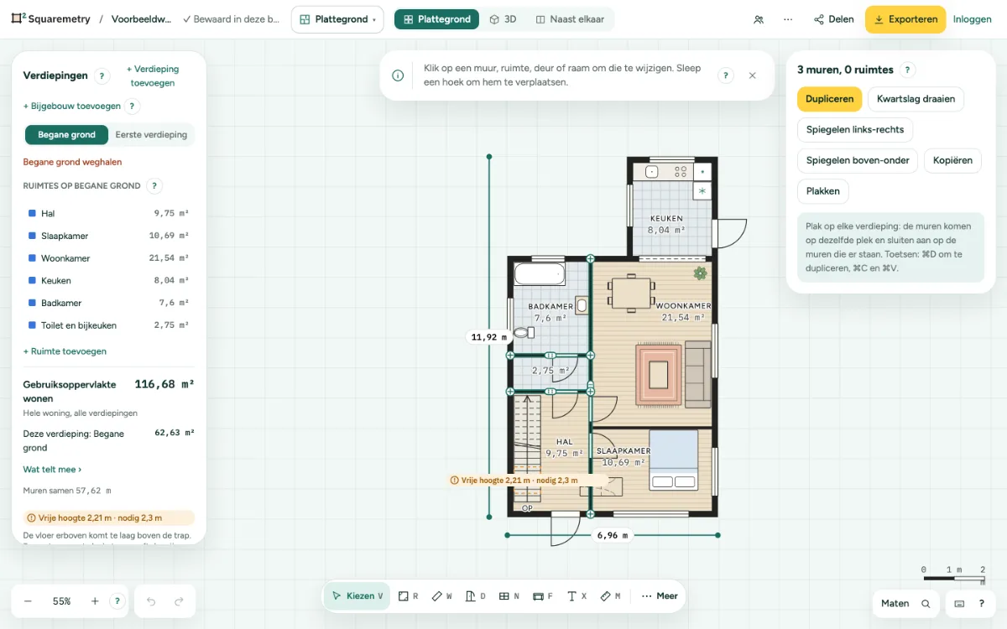Select the room tool (R)
The width and height of the screenshot is (1007, 629).
click(408, 596)
